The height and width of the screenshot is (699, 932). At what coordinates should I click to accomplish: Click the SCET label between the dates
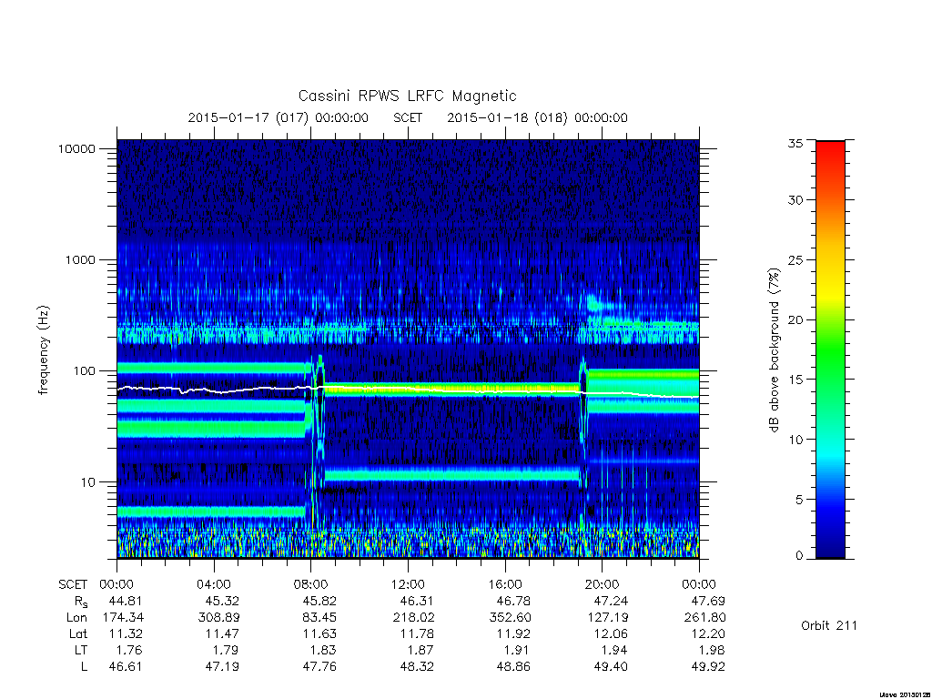click(408, 117)
